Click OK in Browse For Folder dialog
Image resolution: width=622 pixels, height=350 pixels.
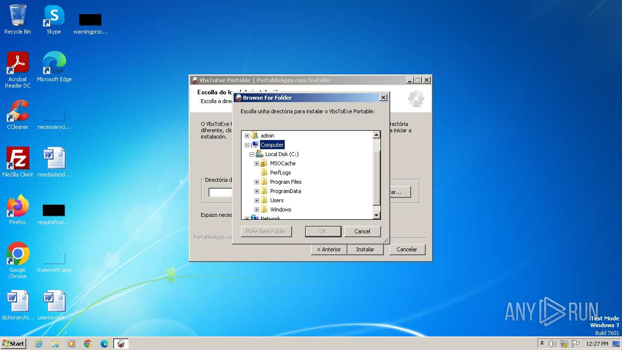coord(323,231)
